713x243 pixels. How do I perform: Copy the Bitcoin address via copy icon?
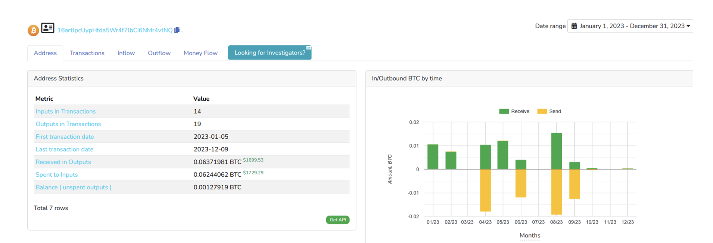(x=177, y=30)
